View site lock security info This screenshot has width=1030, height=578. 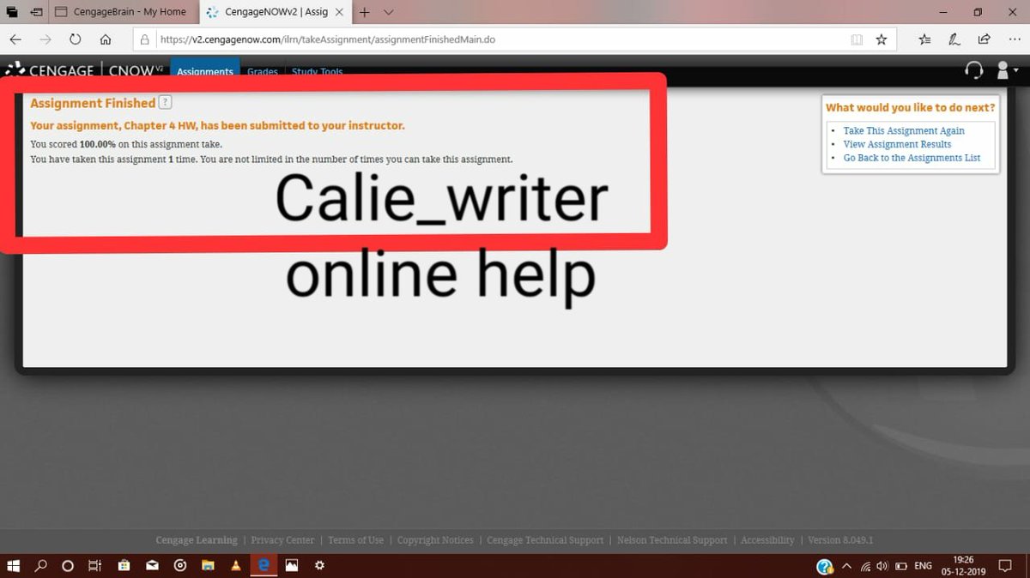[145, 39]
